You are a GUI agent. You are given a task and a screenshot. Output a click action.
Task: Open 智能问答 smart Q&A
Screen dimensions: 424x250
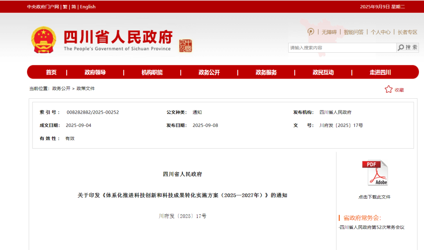coord(354,32)
